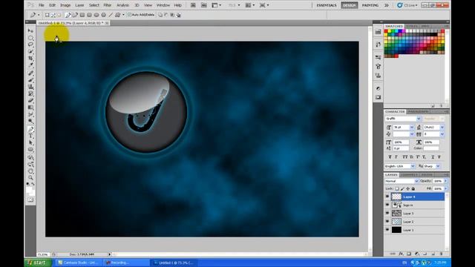Select the Crop tool

(30, 58)
